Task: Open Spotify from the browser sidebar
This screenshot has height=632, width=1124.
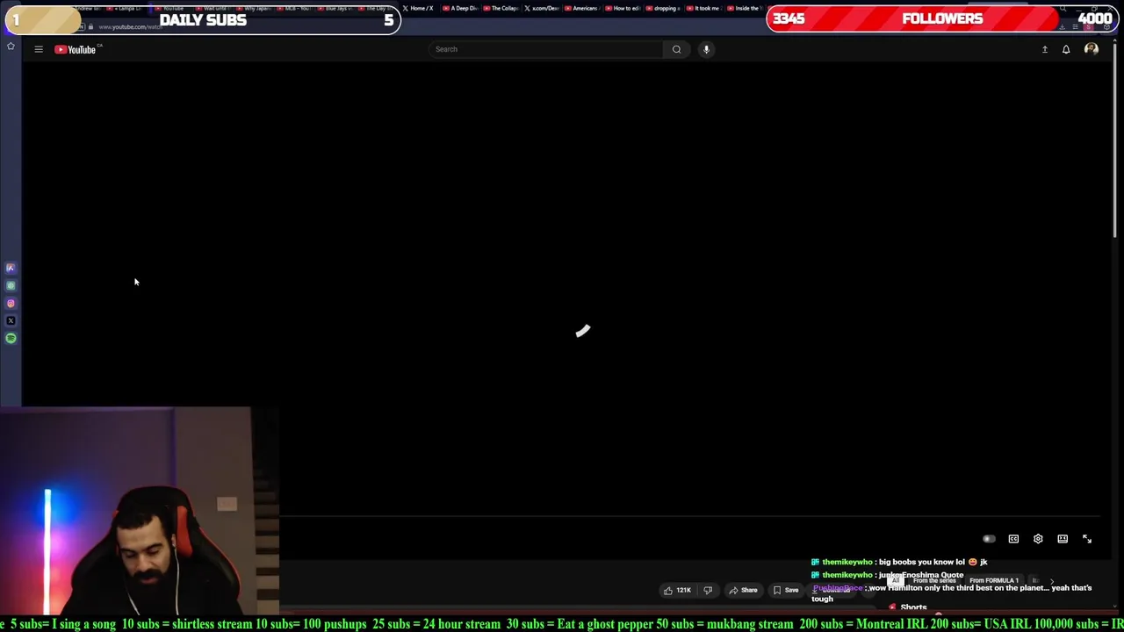Action: click(x=11, y=338)
